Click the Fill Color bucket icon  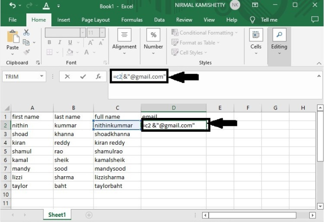click(x=70, y=52)
